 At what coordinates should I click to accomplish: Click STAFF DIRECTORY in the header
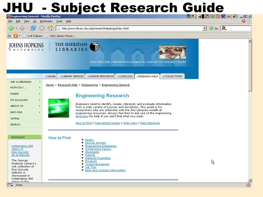100,62
